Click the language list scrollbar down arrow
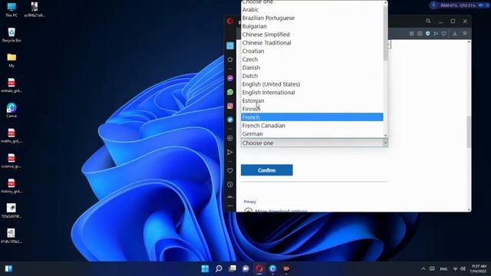The width and height of the screenshot is (491, 276). tap(385, 136)
